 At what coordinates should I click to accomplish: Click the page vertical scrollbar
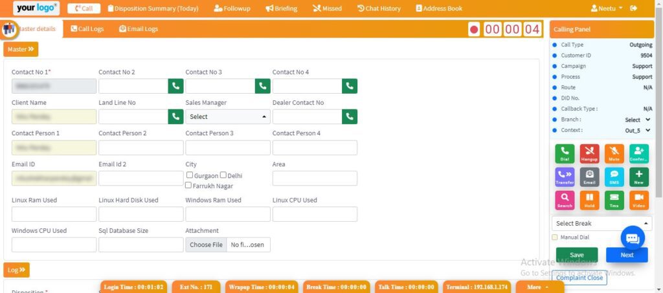coord(658,102)
